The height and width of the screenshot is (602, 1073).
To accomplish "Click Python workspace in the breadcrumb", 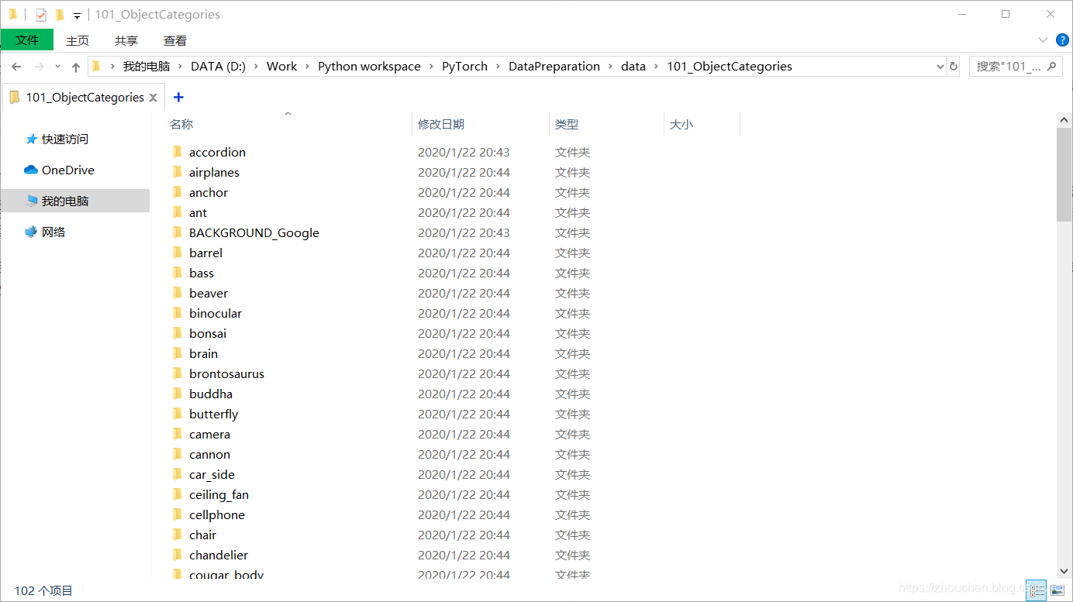I will pyautogui.click(x=369, y=67).
